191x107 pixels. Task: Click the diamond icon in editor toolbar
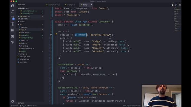click(172, 5)
